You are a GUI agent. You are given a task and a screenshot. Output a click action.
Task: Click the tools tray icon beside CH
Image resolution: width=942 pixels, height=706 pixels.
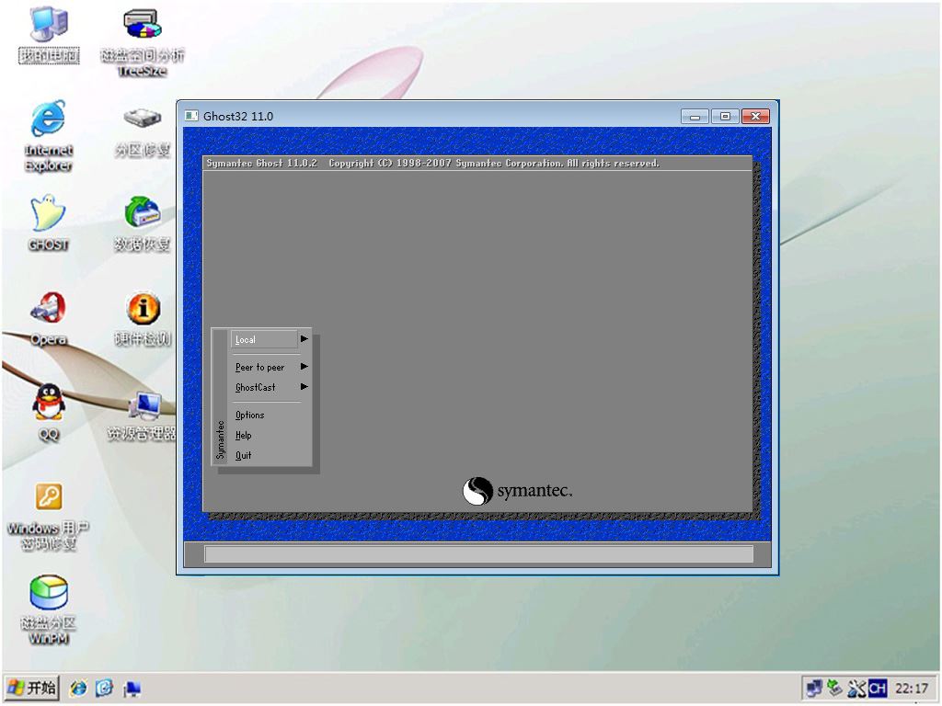pos(856,688)
